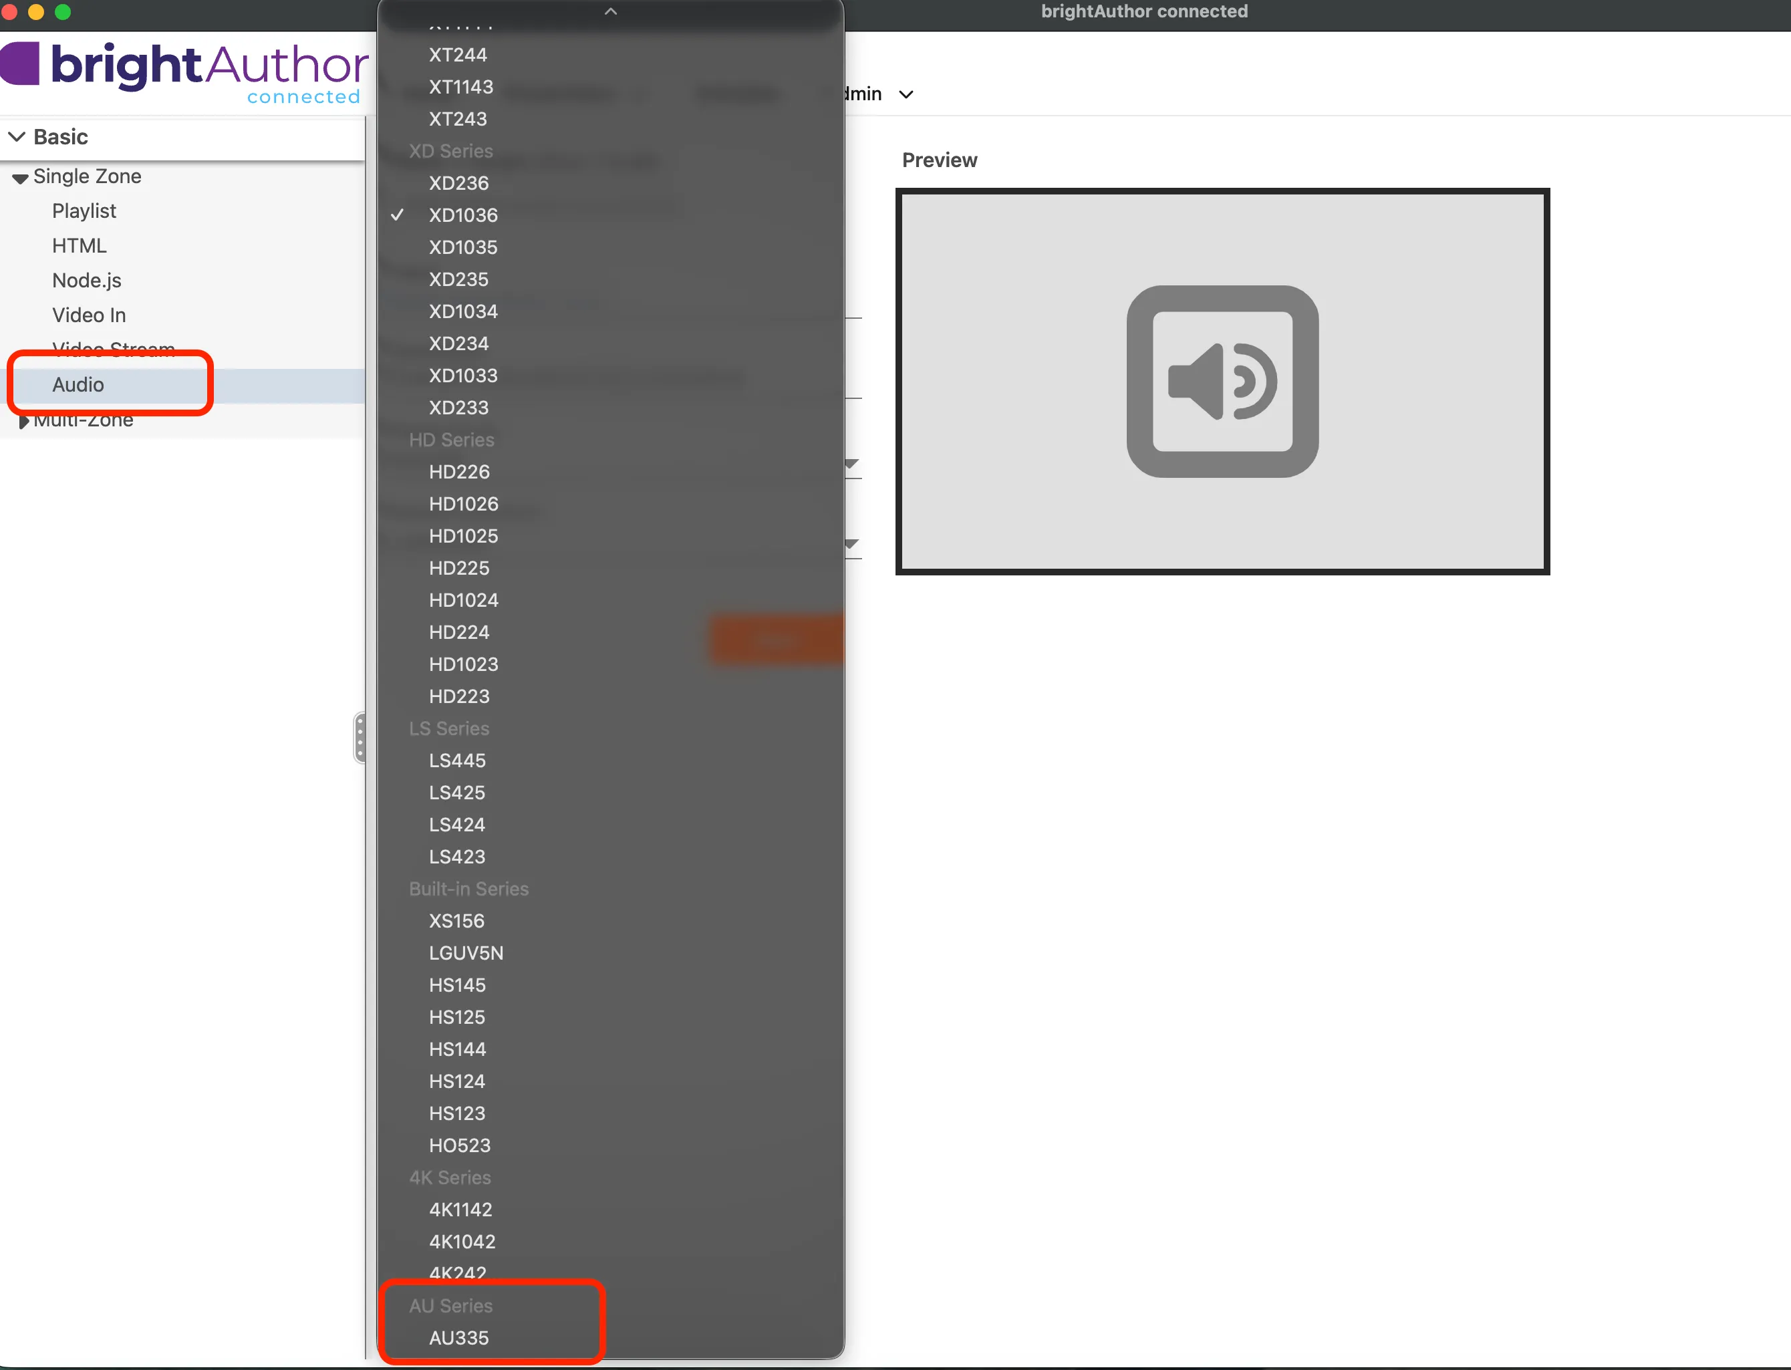The height and width of the screenshot is (1370, 1791).
Task: Select the Audio zone type
Action: point(78,385)
